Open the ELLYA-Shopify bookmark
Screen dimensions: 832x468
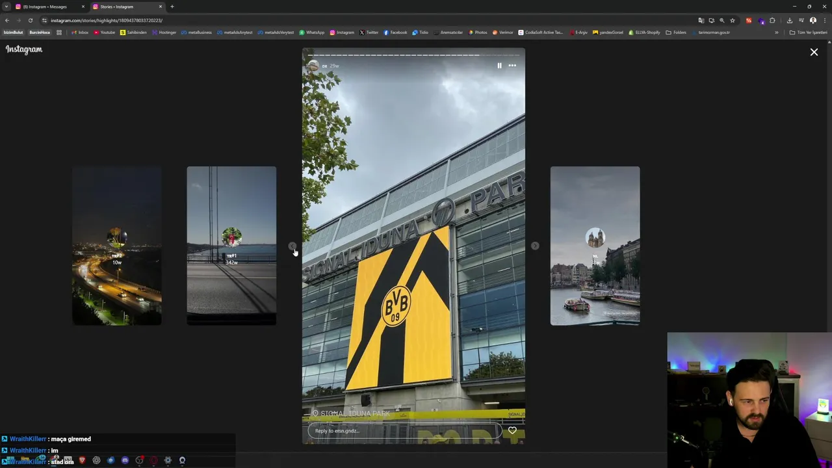pos(643,32)
